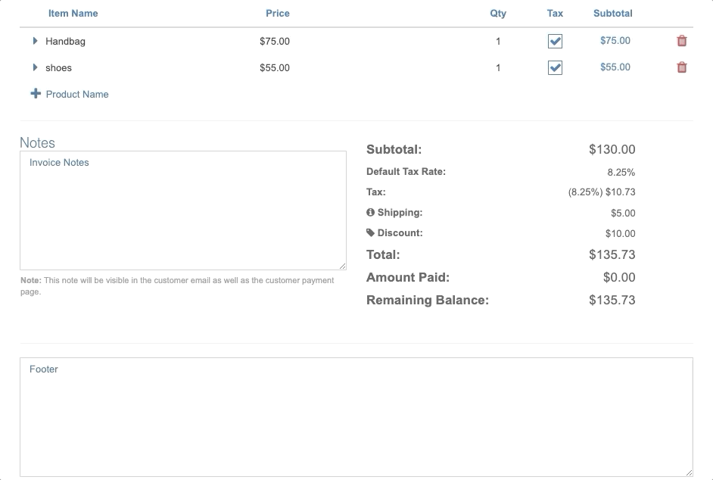Uncheck tax for Handbag item
This screenshot has height=480, width=713.
coord(555,42)
